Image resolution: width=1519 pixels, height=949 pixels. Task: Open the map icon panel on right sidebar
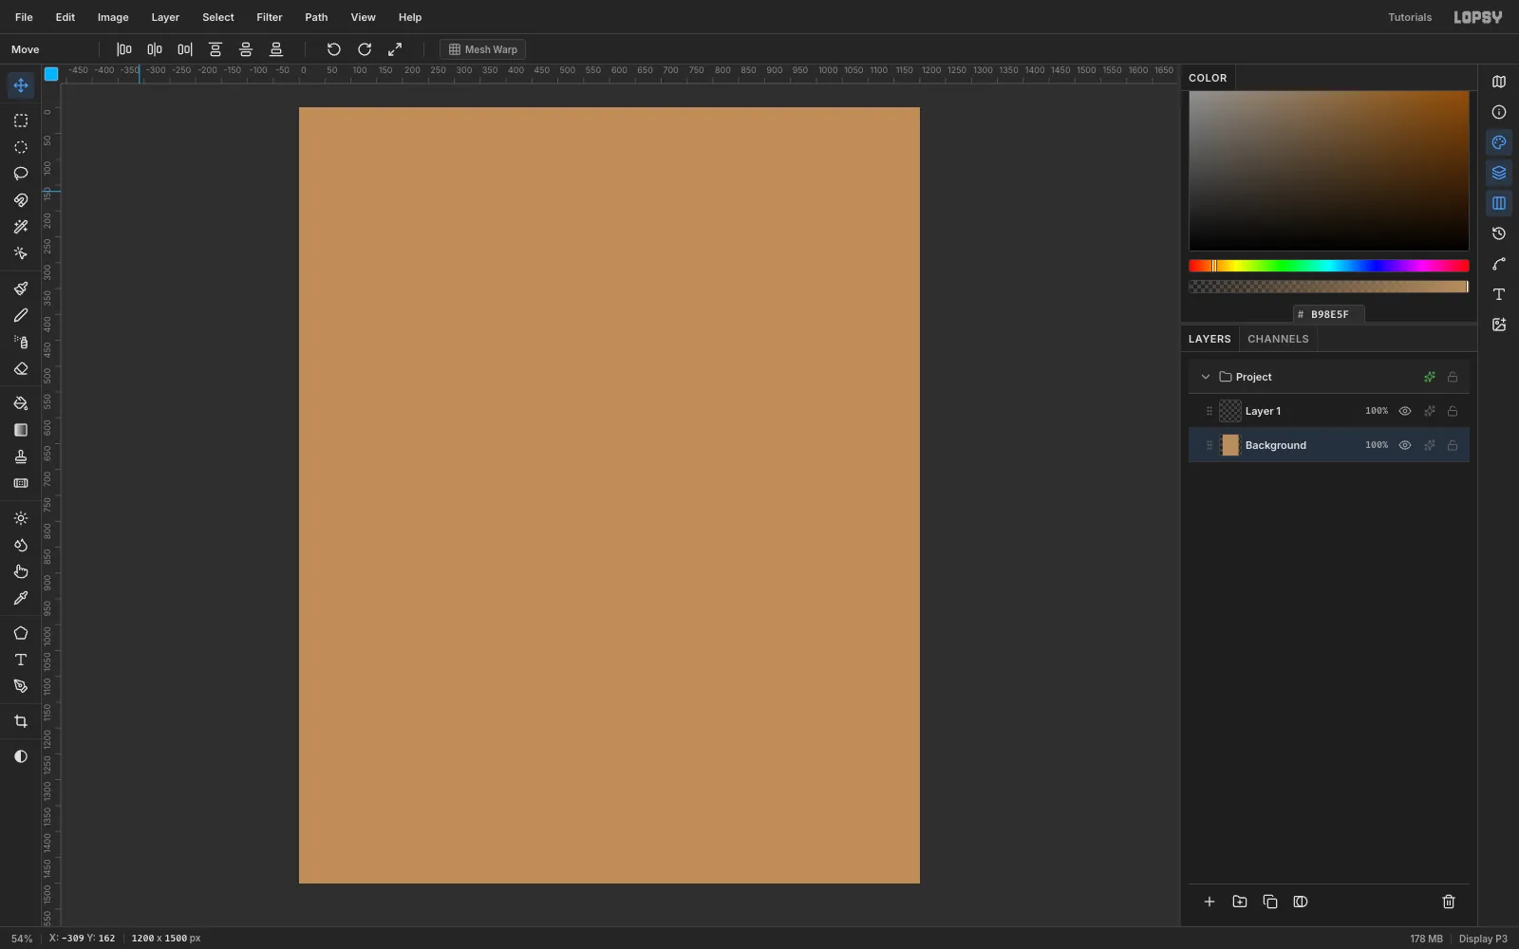(x=1499, y=82)
